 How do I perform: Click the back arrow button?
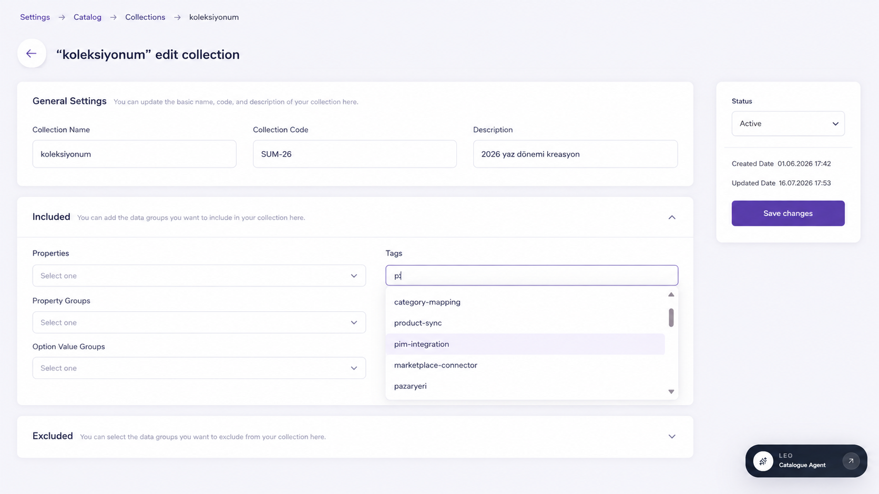pyautogui.click(x=32, y=54)
